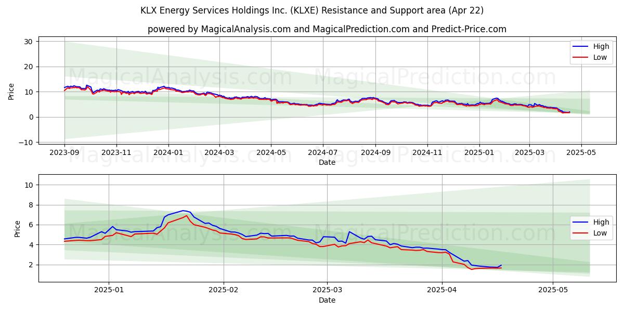Viewport: 624px width, 312px height.
Task: Click the '2025-03' x-axis label in bottom chart
Action: coord(328,290)
